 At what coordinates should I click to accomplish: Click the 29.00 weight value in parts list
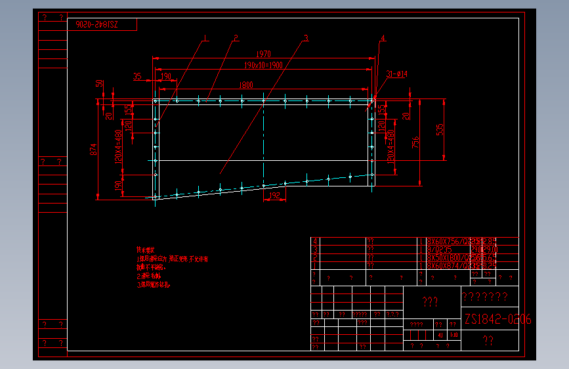point(490,250)
